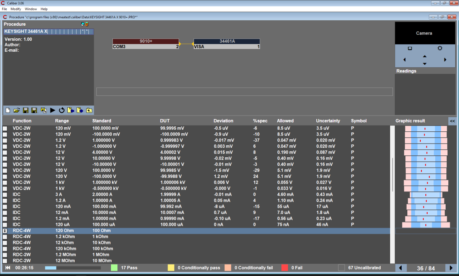This screenshot has height=276, width=459.
Task: Open the Modify menu
Action: pos(16,9)
